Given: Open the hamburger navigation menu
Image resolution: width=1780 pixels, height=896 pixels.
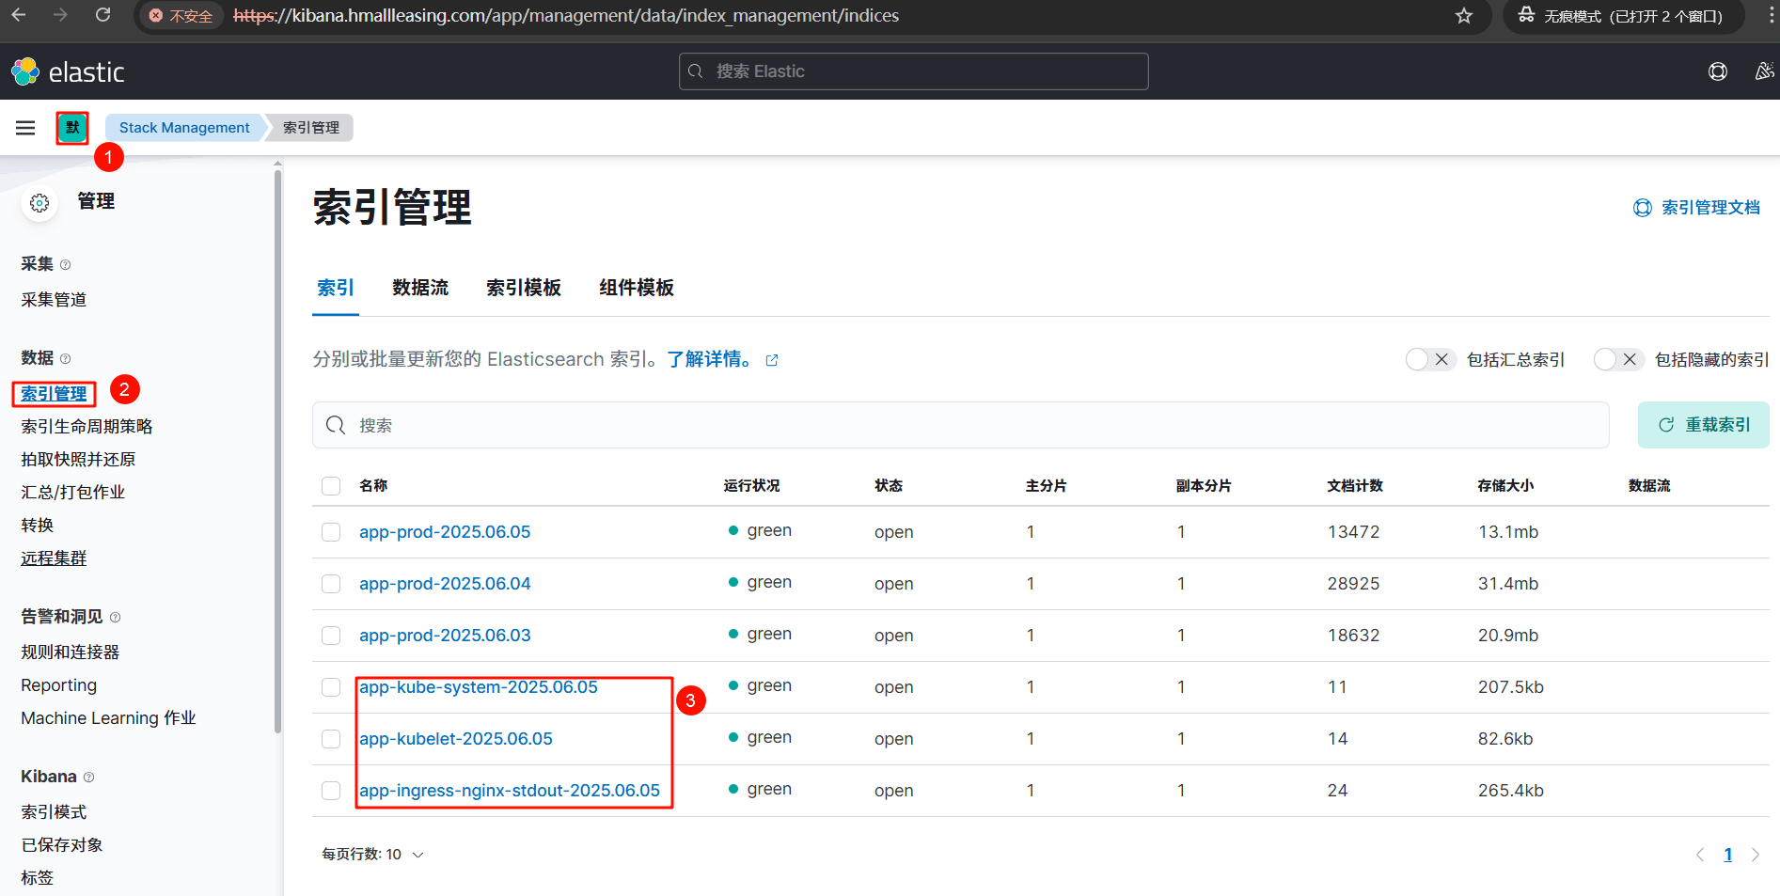Looking at the screenshot, I should [x=25, y=128].
